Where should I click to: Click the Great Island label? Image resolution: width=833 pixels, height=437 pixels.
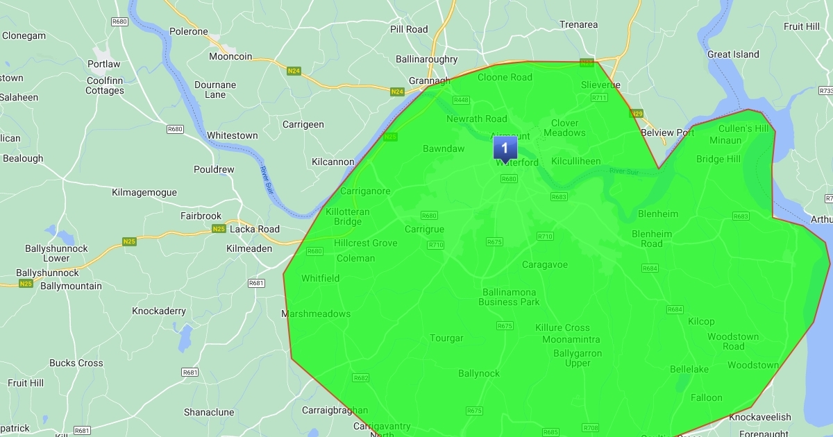pyautogui.click(x=733, y=54)
